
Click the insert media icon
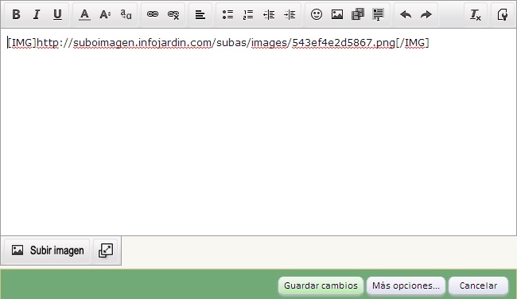(x=358, y=14)
